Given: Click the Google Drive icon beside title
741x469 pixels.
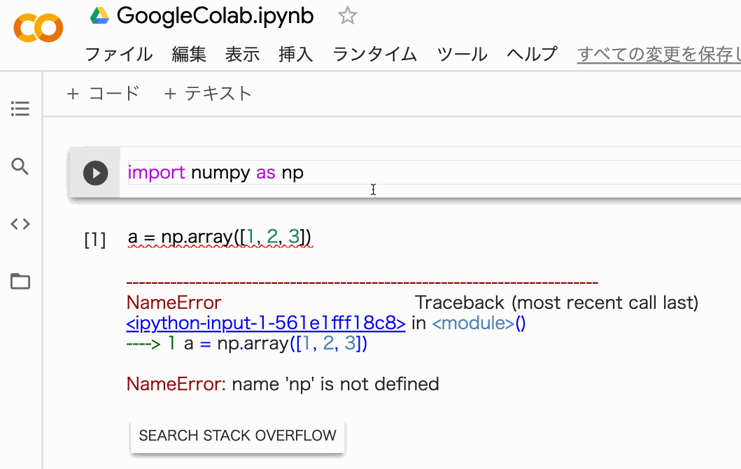Looking at the screenshot, I should 100,15.
